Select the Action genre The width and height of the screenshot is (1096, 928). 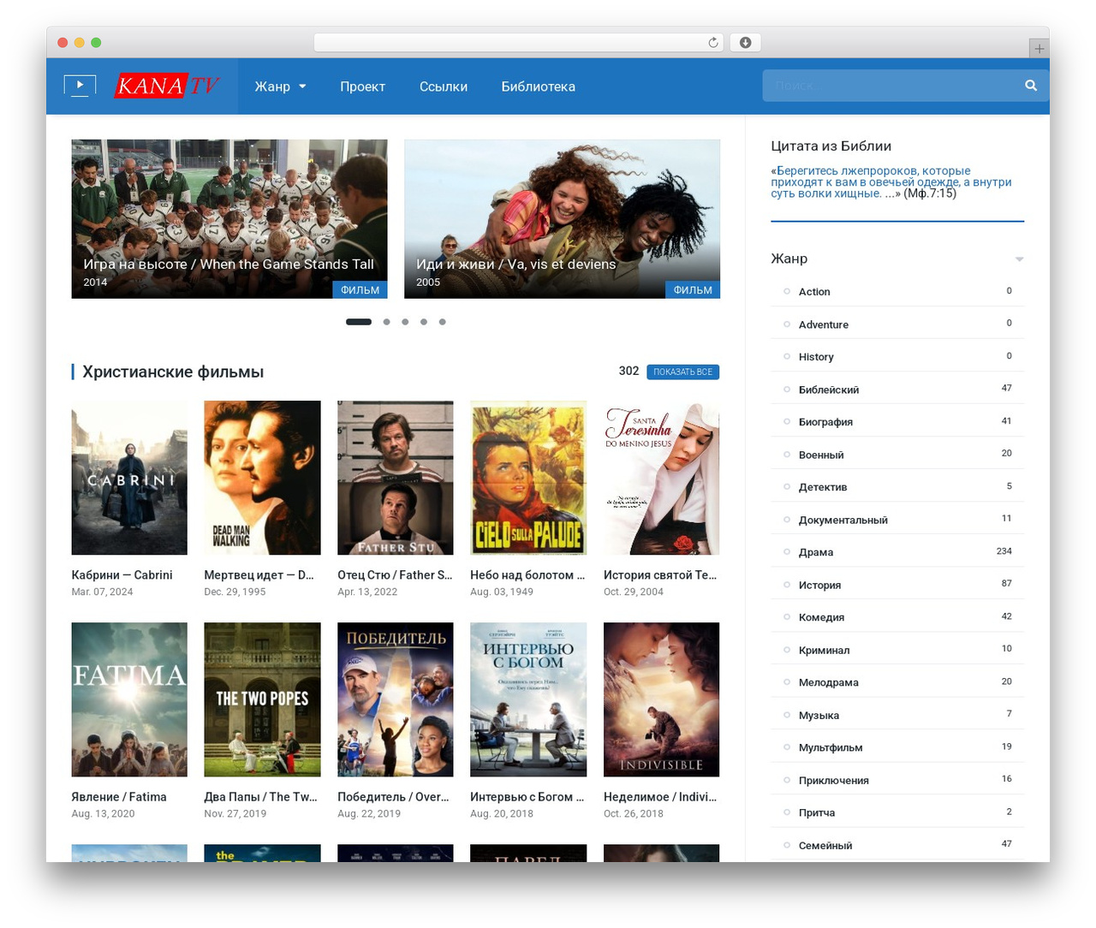coord(814,292)
